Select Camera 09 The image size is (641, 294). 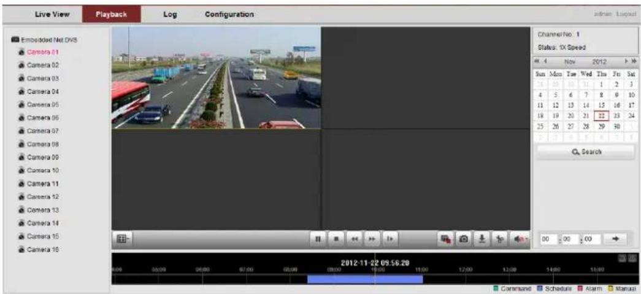(39, 157)
